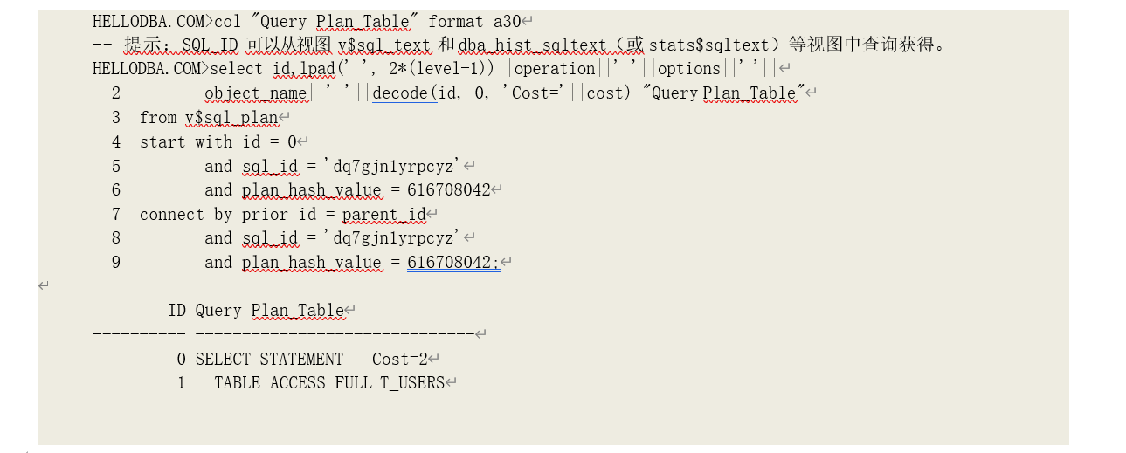Click "SELECT STATEMENT" in the result row

point(269,360)
